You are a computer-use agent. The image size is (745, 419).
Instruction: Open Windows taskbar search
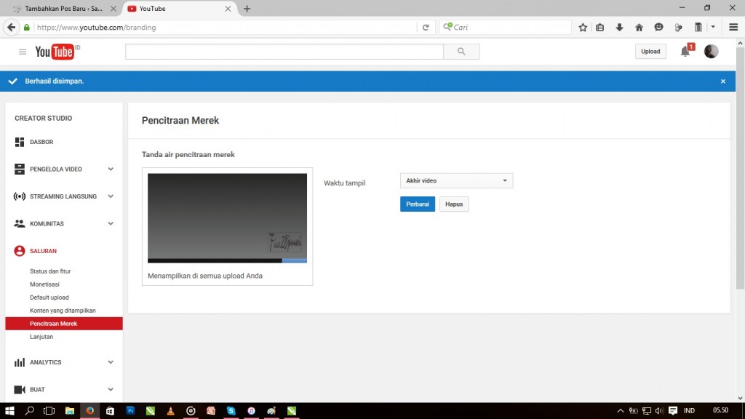coord(29,411)
